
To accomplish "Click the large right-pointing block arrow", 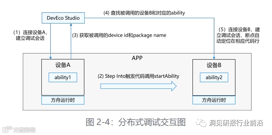I will pos(138,86).
